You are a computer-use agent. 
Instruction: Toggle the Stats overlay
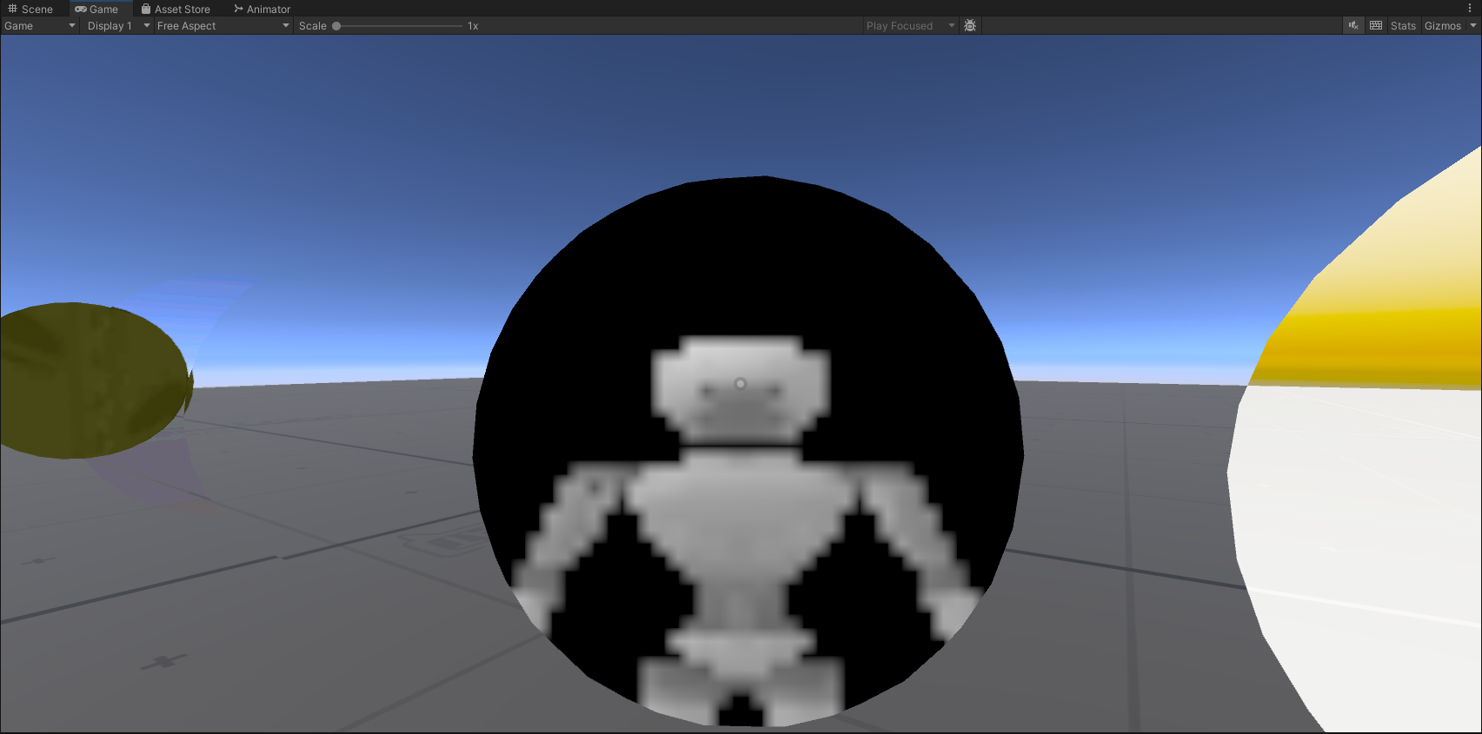pyautogui.click(x=1403, y=26)
